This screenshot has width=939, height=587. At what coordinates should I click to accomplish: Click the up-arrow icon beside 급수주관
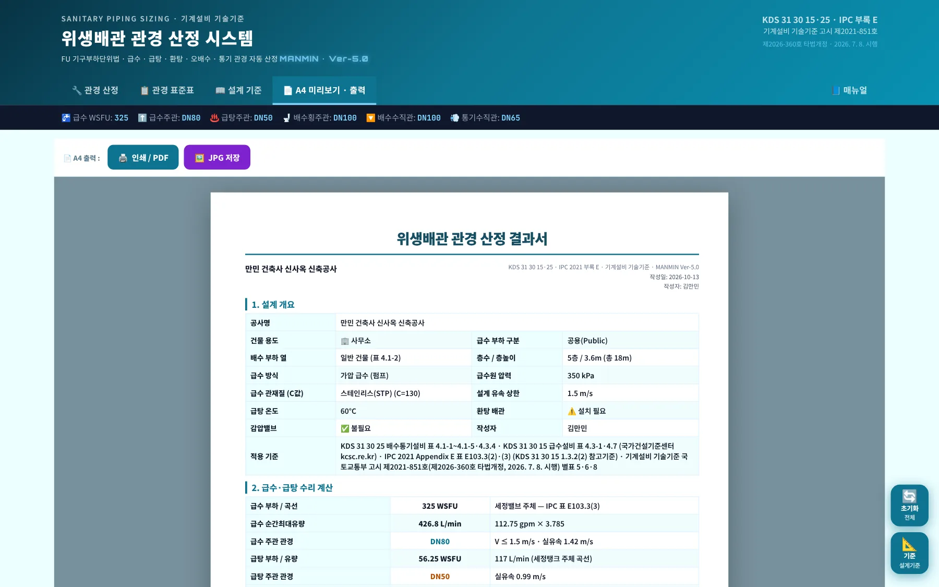pyautogui.click(x=142, y=118)
